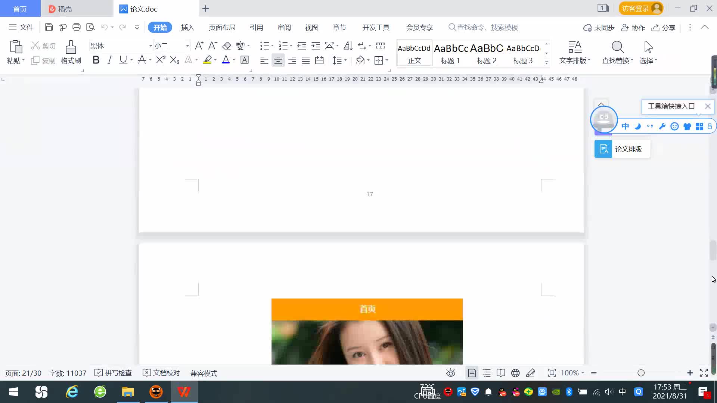
Task: Click the 论文排版 button
Action: 622,149
